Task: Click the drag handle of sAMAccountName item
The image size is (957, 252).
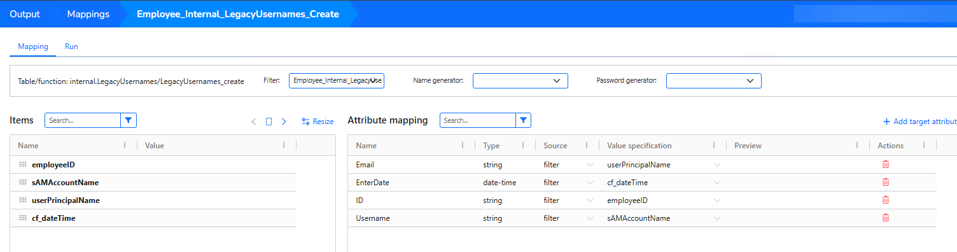Action: coord(23,183)
